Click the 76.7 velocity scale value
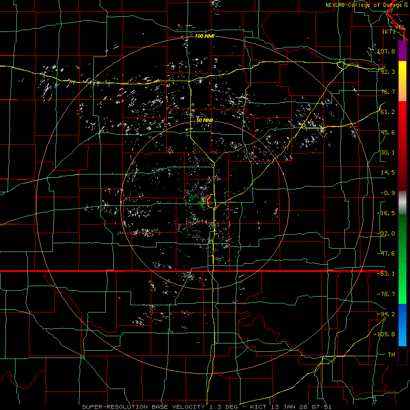 [388, 92]
